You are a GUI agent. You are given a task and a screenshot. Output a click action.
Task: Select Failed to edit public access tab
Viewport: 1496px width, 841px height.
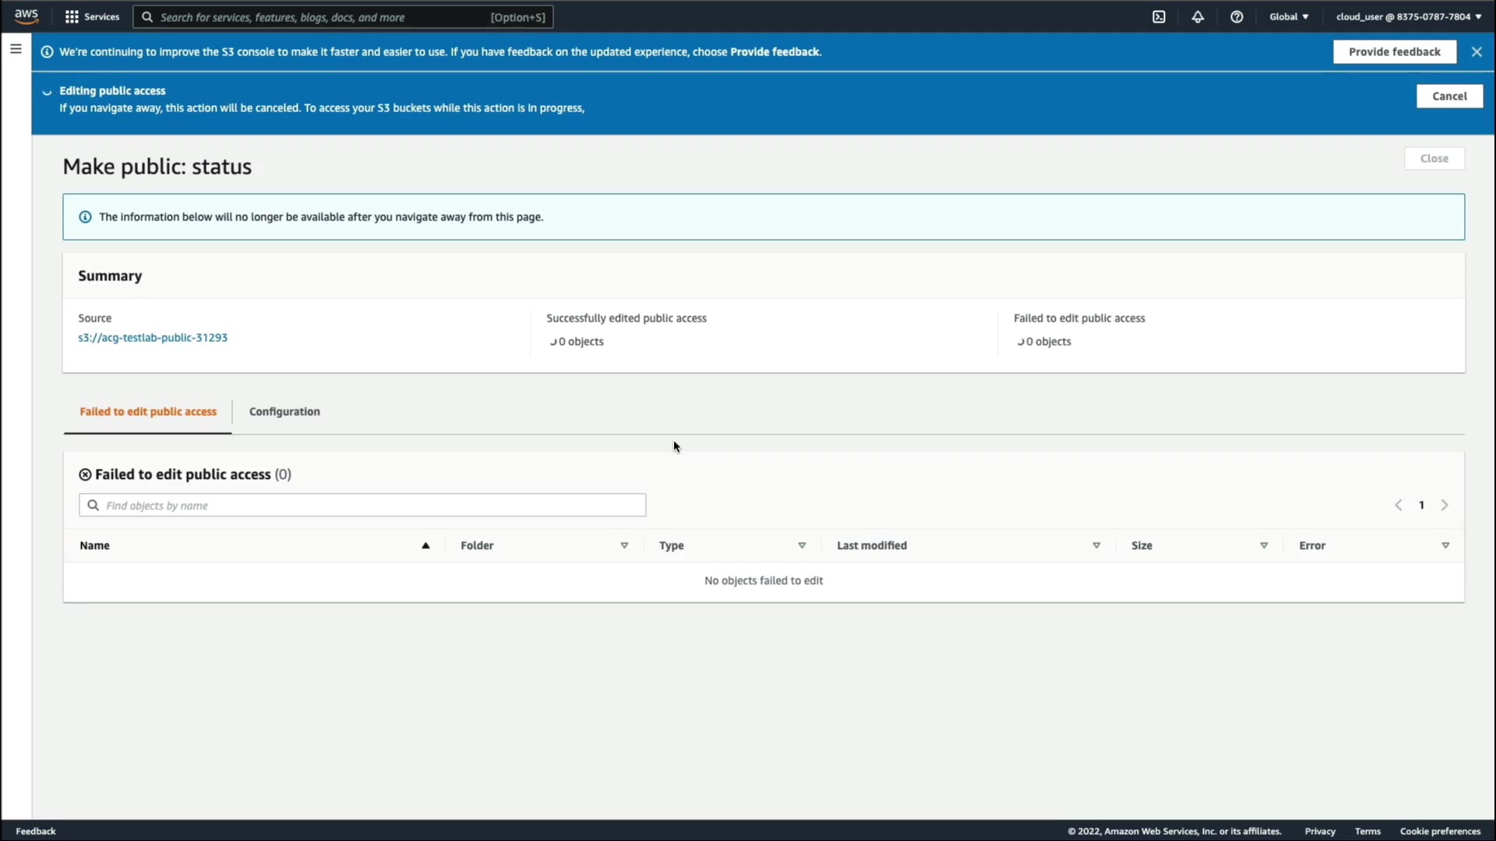click(148, 412)
